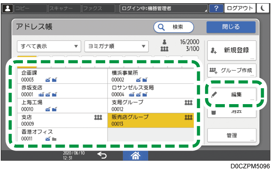Open the すべて表示 filter dropdown
This screenshot has width=271, height=171.
pyautogui.click(x=49, y=46)
